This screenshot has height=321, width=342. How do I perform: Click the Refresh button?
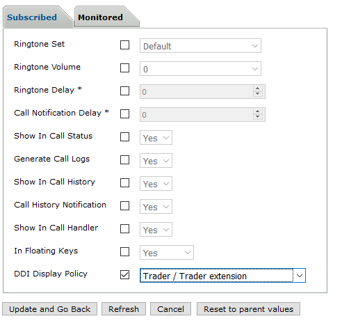124,309
